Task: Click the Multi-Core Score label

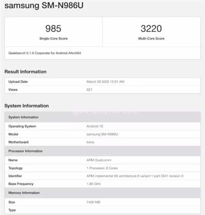Action: click(x=151, y=38)
